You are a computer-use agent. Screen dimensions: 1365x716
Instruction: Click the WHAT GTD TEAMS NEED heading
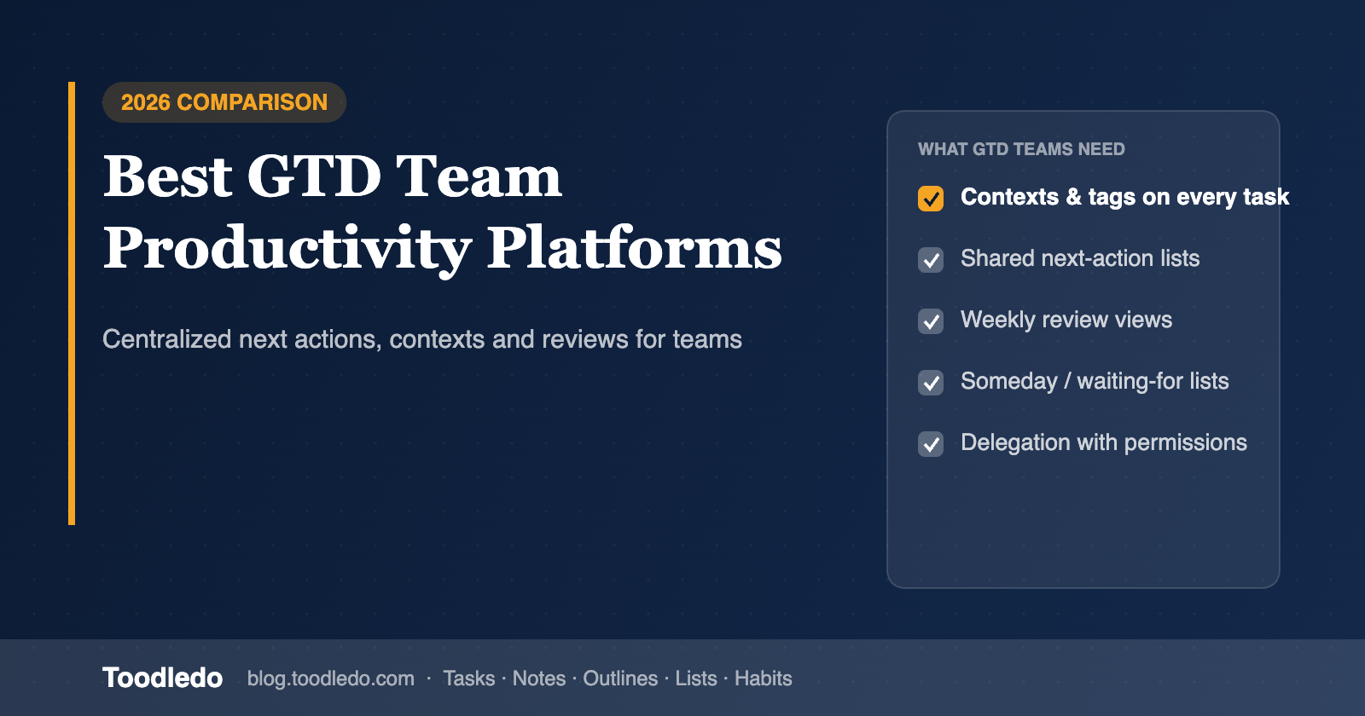(1021, 149)
